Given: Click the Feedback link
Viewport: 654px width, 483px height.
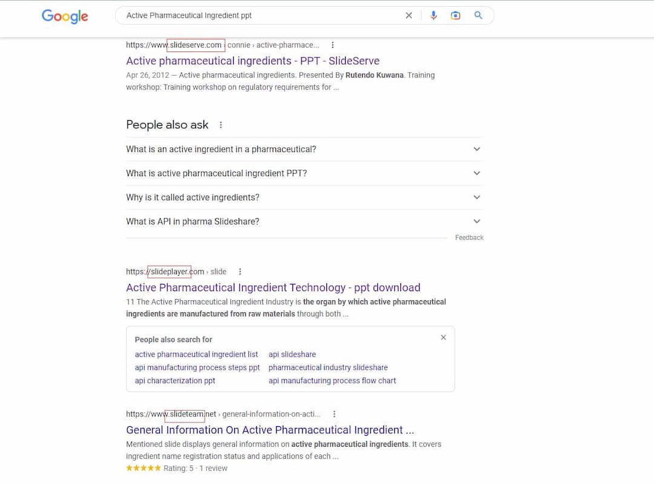Looking at the screenshot, I should pyautogui.click(x=469, y=237).
